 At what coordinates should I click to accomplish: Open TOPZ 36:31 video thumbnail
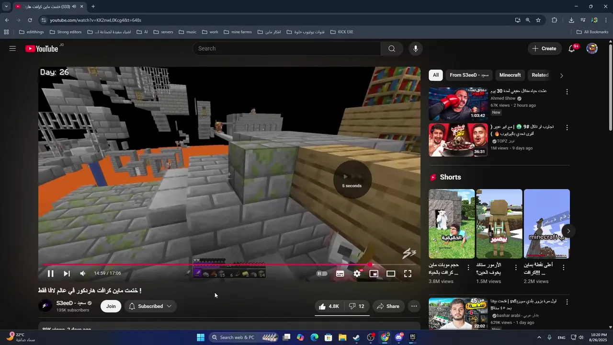458,140
